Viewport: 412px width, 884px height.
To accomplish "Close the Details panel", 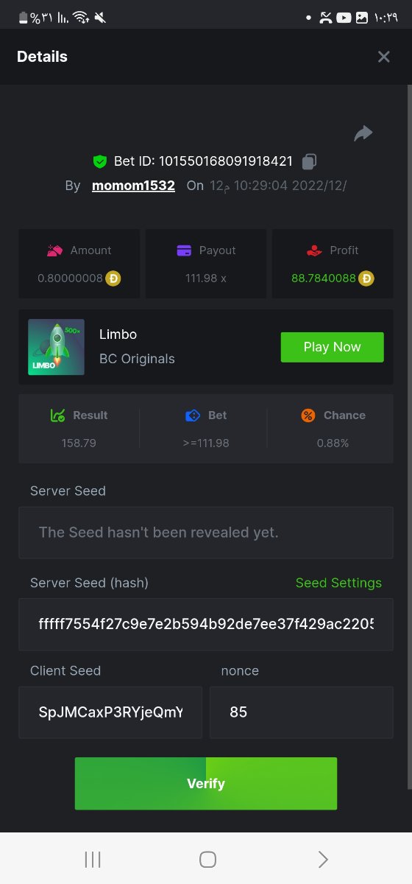I will coord(383,57).
